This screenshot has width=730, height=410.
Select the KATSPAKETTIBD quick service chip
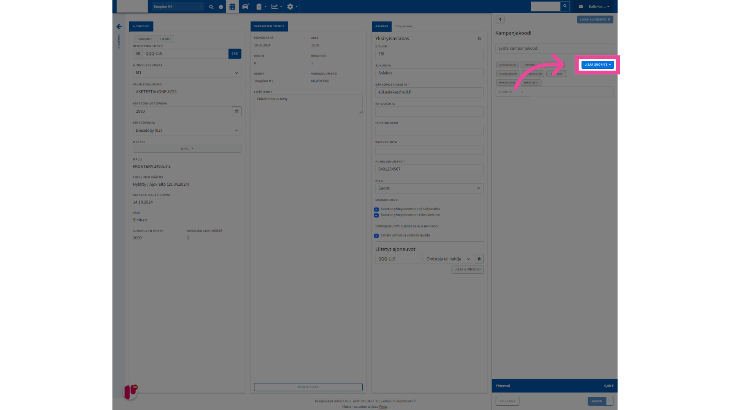click(508, 65)
